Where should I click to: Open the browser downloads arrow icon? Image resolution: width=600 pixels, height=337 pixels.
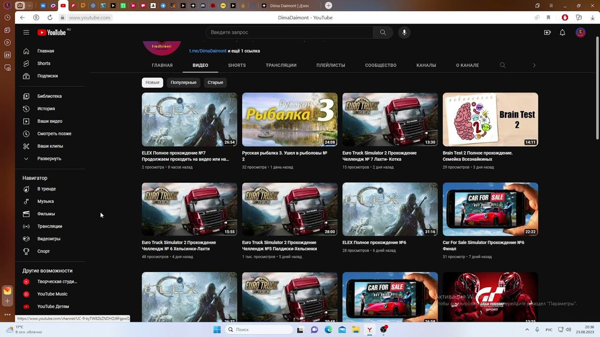[592, 18]
